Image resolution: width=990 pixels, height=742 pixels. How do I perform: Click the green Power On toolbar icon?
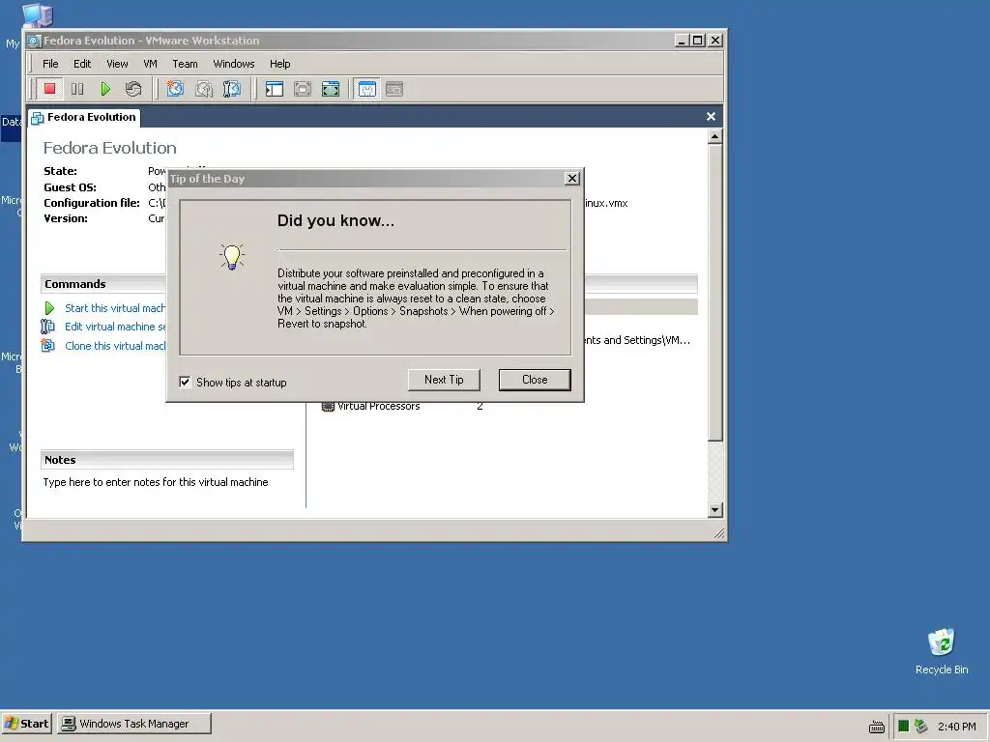pos(105,89)
